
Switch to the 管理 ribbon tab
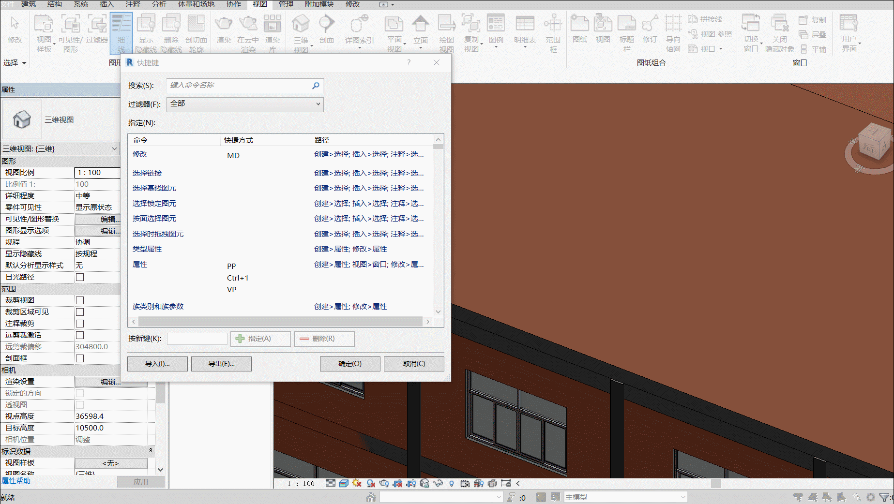point(286,4)
